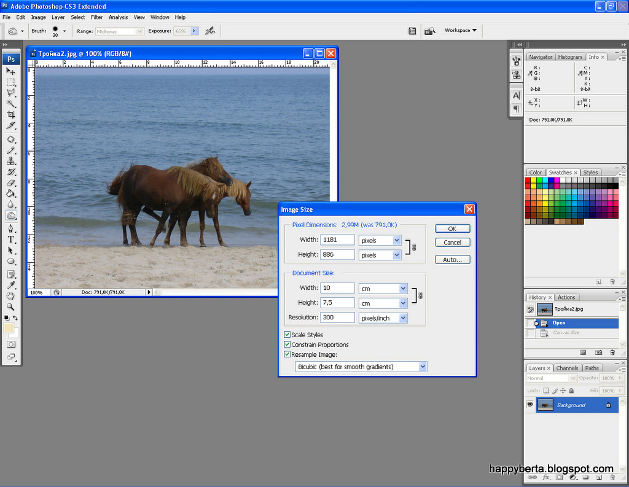Open status bar info menu arrow

pyautogui.click(x=149, y=292)
